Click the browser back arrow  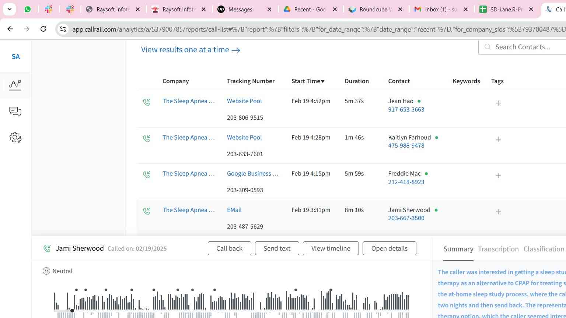click(10, 29)
